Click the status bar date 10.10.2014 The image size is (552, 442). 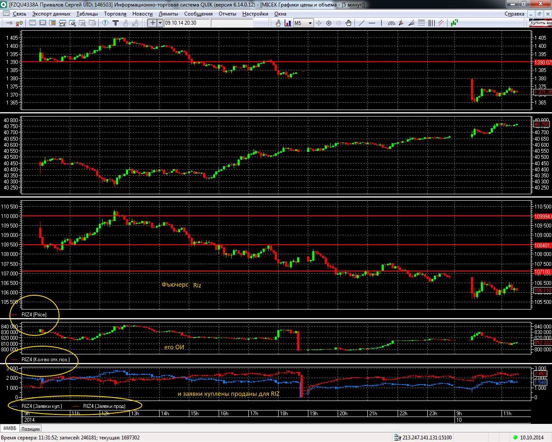pos(532,438)
